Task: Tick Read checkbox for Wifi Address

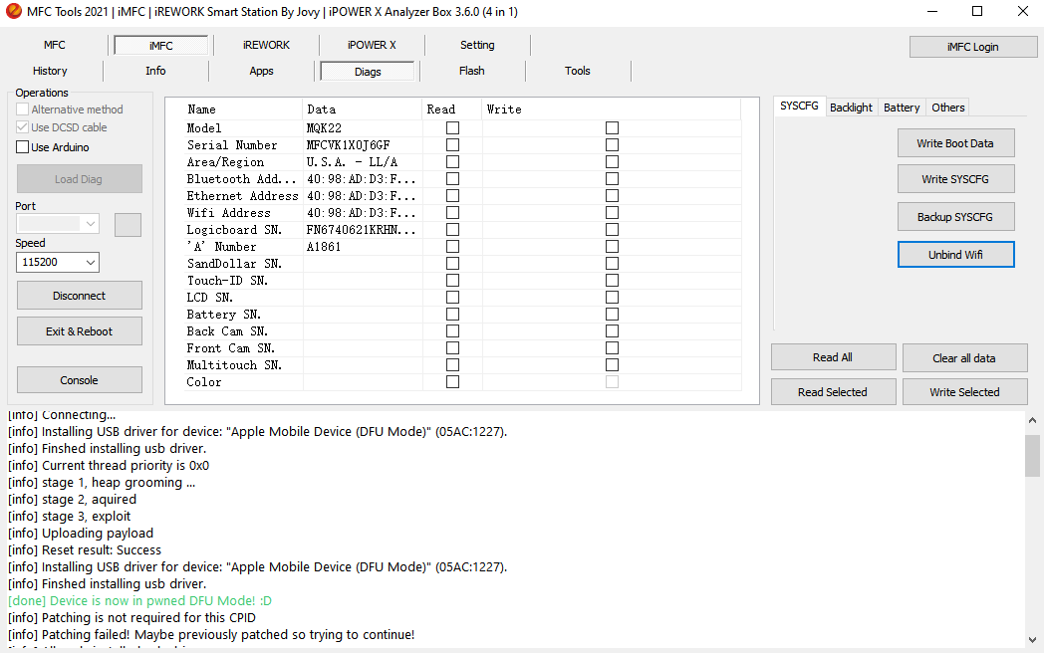Action: 452,213
